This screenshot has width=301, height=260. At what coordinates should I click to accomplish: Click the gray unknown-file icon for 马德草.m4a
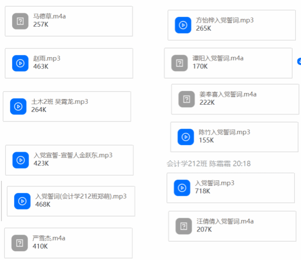click(20, 21)
